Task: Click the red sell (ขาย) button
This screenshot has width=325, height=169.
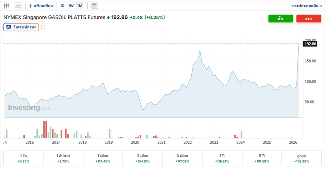Action: click(309, 19)
